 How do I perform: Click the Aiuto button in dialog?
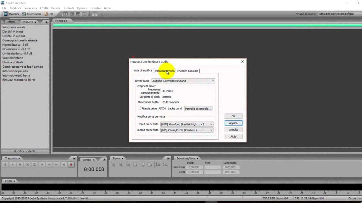click(233, 136)
